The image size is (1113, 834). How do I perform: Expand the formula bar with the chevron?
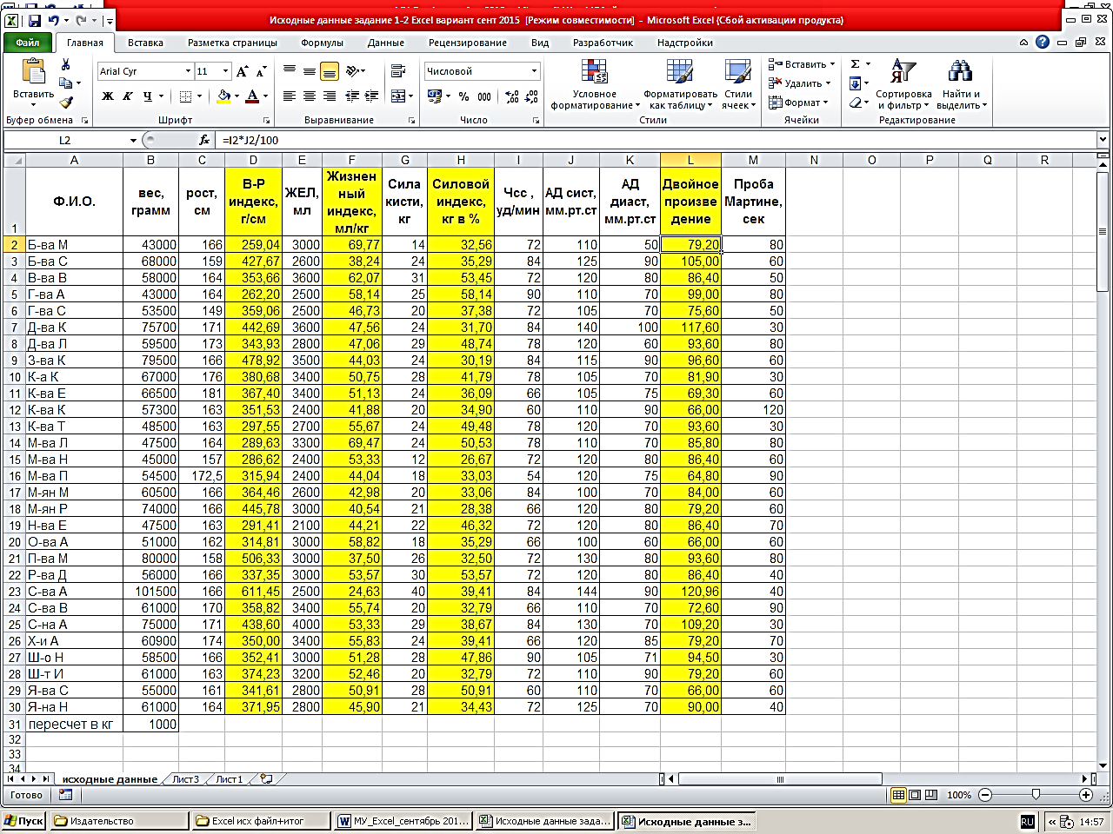click(x=1103, y=139)
